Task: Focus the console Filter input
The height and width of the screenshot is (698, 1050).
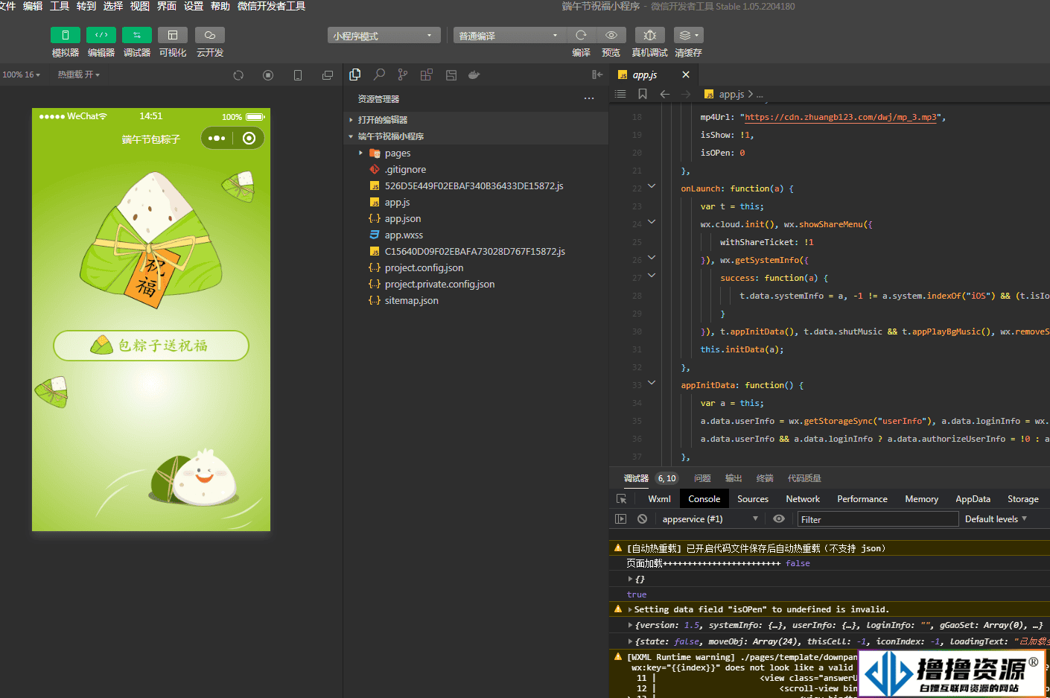Action: tap(878, 519)
